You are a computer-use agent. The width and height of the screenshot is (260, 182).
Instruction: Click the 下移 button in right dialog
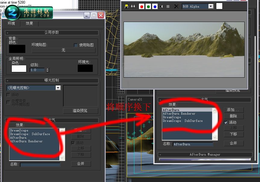click(233, 134)
